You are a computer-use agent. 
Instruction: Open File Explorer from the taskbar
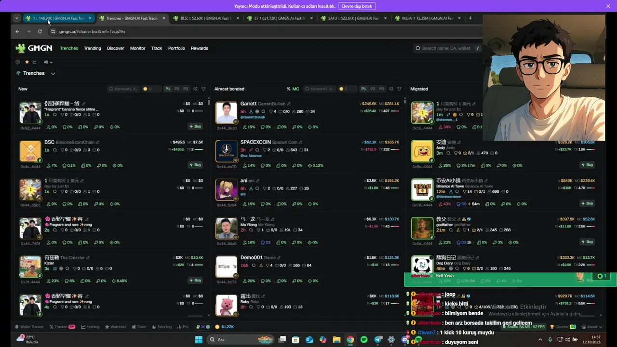(336, 340)
